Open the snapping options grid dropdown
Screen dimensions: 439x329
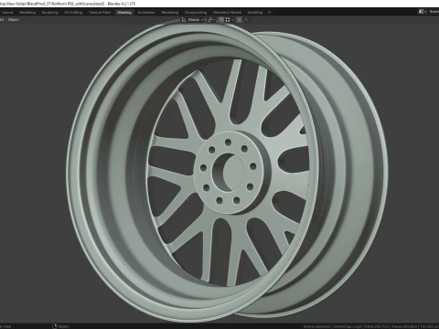pos(230,20)
